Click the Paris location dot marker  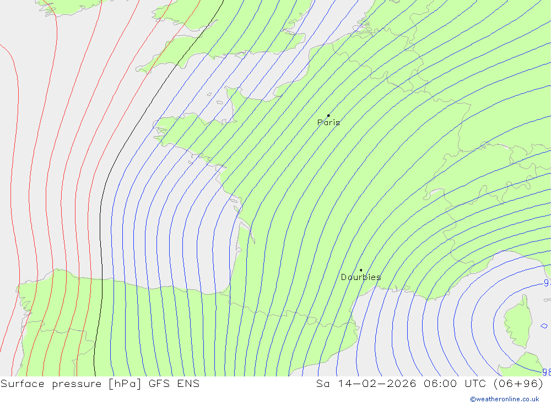click(328, 115)
